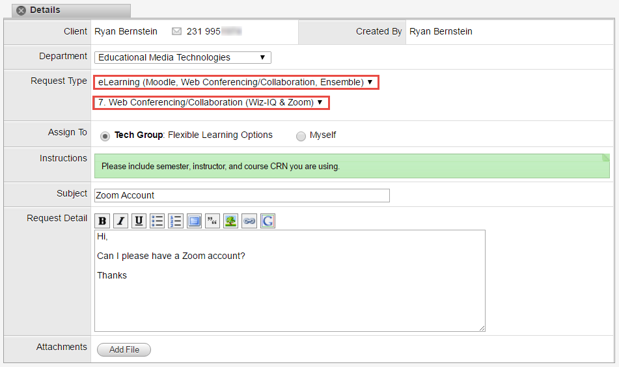Viewport: 619px width, 367px height.
Task: Click the email envelope icon beside client
Action: point(176,31)
